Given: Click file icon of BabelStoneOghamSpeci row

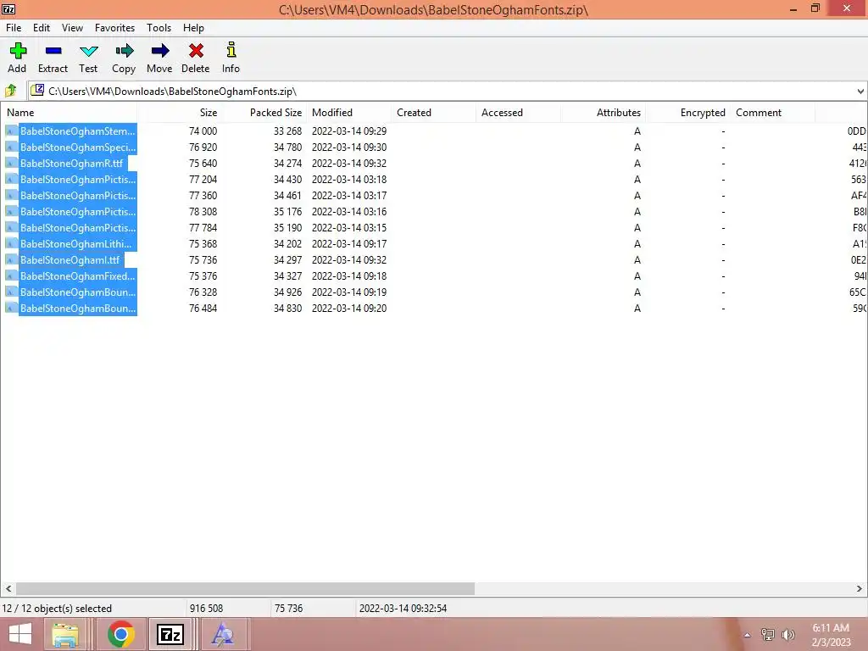Looking at the screenshot, I should (x=12, y=147).
